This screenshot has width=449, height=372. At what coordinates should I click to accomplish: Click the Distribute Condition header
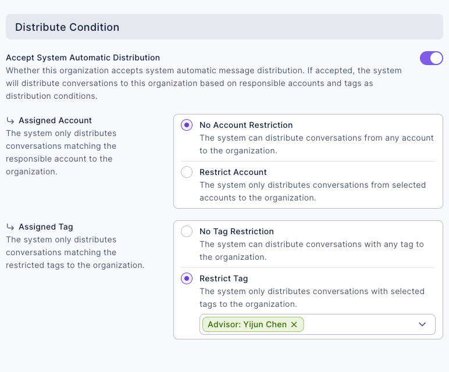(224, 27)
